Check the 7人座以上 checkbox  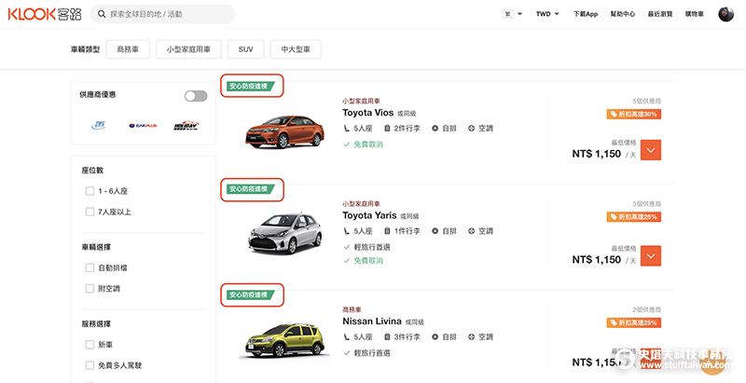(x=90, y=212)
